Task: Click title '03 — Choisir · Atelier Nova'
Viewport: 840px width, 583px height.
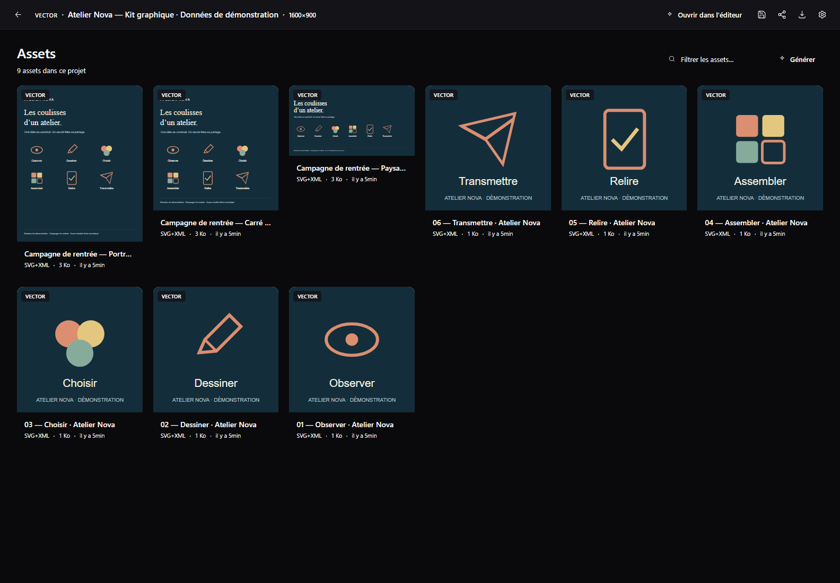Action: (69, 425)
